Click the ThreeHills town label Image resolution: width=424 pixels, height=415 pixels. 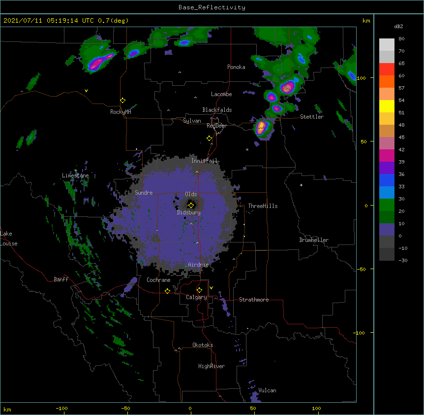263,206
